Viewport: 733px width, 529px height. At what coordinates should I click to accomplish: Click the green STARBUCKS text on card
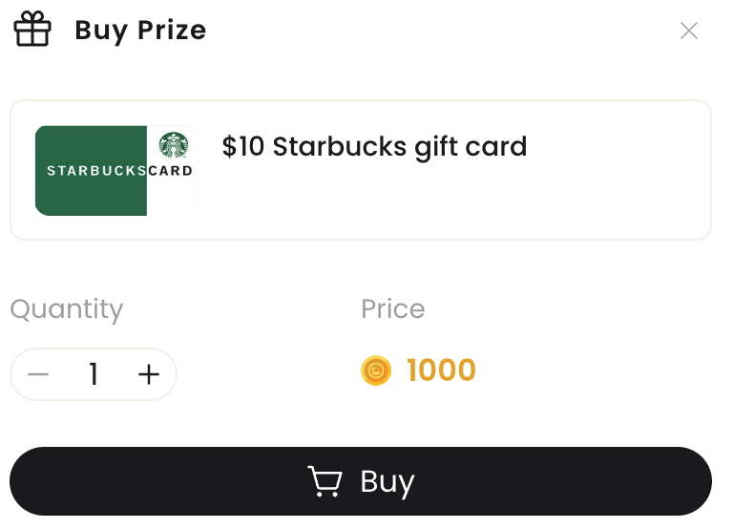[96, 171]
